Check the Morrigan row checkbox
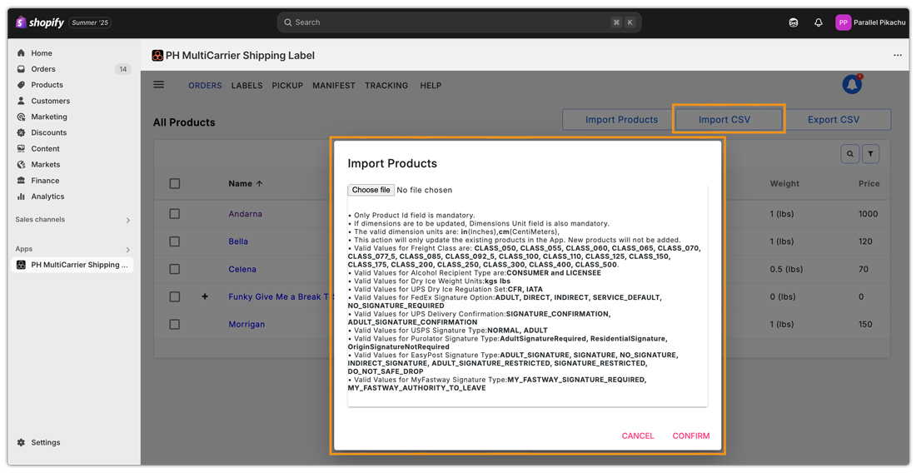This screenshot has height=473, width=916. 175,324
